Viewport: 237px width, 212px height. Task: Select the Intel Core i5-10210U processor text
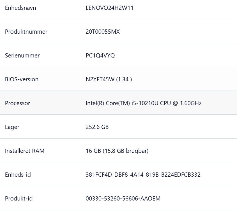click(143, 103)
